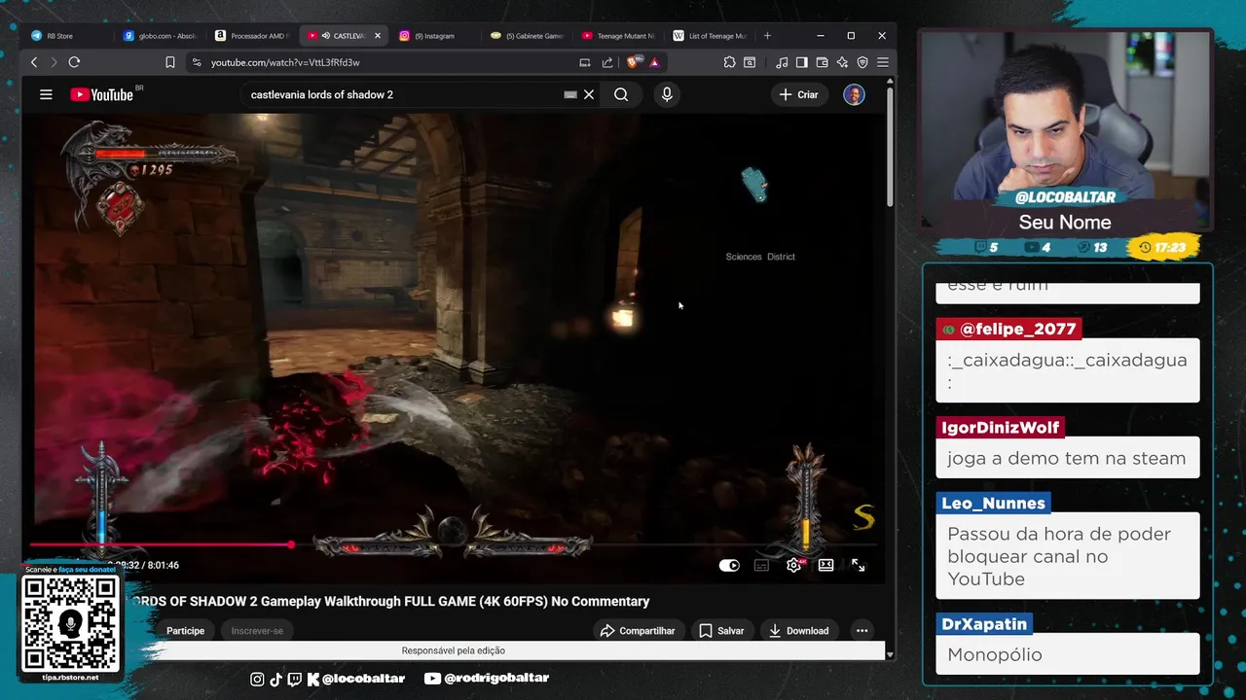This screenshot has height=700, width=1246.
Task: Switch to the Processador AMD Amazon tab
Action: tap(253, 36)
